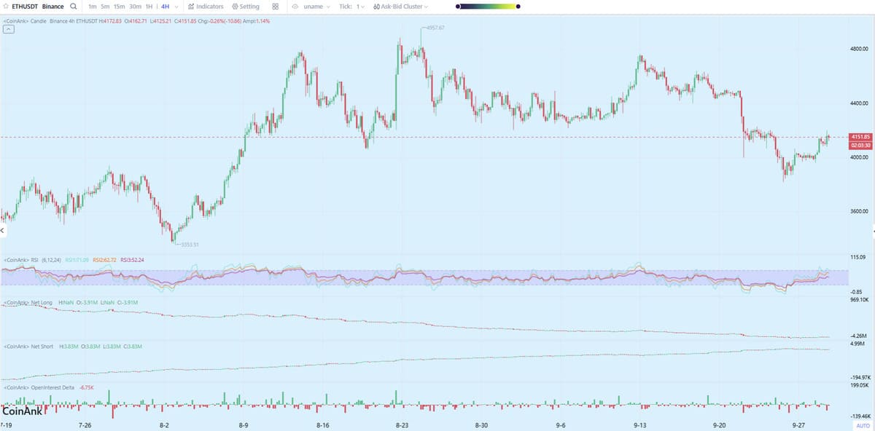This screenshot has height=431, width=875.
Task: Click the left chart scroll arrow
Action: tap(2, 231)
